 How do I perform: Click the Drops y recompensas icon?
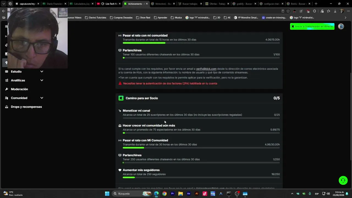[6, 107]
